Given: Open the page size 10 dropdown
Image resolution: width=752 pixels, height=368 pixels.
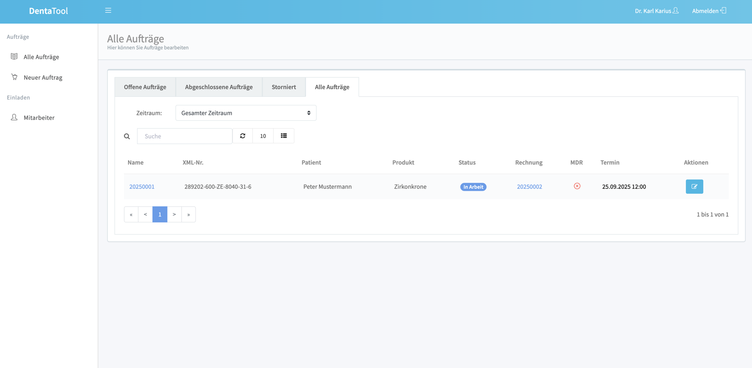Looking at the screenshot, I should (x=263, y=136).
